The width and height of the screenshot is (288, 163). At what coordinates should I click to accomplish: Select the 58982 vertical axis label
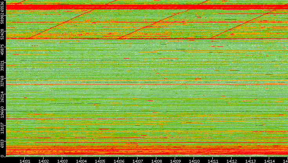(2, 18)
